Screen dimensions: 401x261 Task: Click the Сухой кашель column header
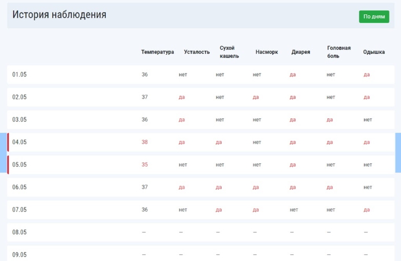point(229,52)
